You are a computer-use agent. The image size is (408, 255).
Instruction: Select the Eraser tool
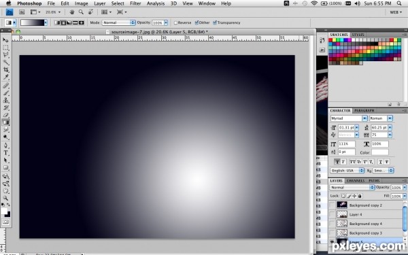5,115
